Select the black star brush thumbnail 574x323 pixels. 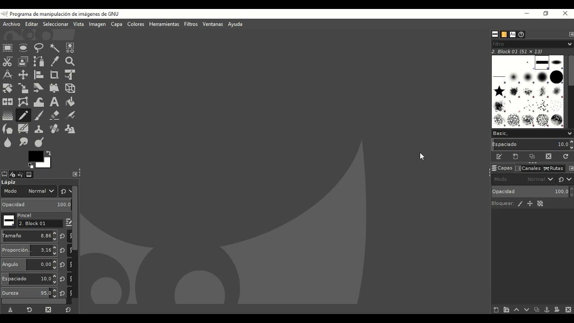(x=499, y=92)
